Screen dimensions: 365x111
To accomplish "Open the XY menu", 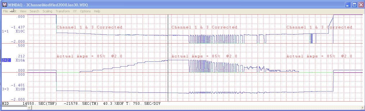I will tap(75, 11).
